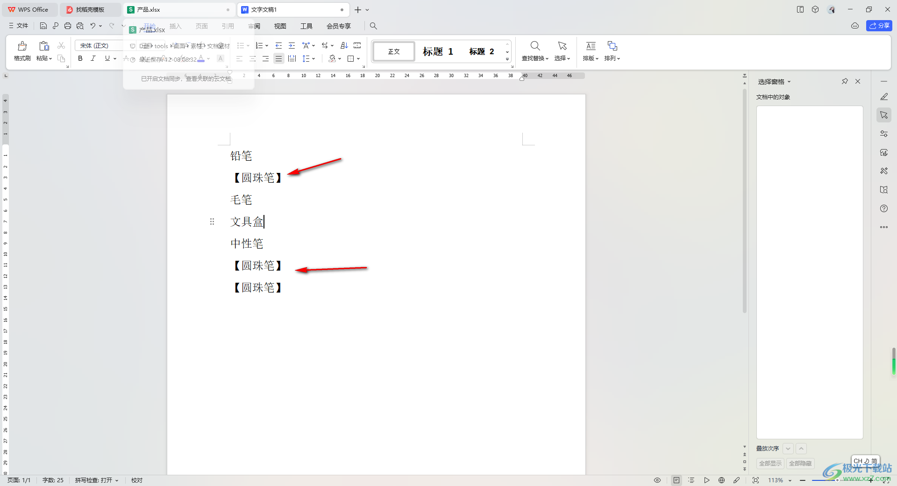
Task: Click the 全部隐藏 hide all button
Action: click(x=800, y=464)
